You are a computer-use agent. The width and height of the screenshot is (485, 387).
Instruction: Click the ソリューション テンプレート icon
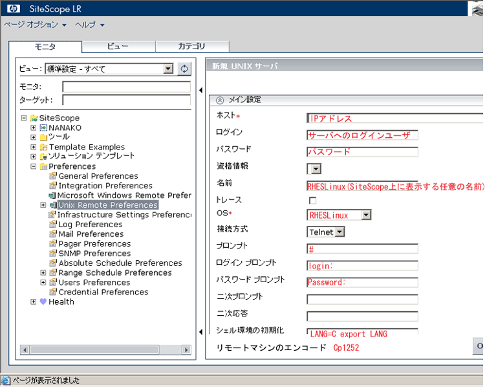(x=43, y=157)
